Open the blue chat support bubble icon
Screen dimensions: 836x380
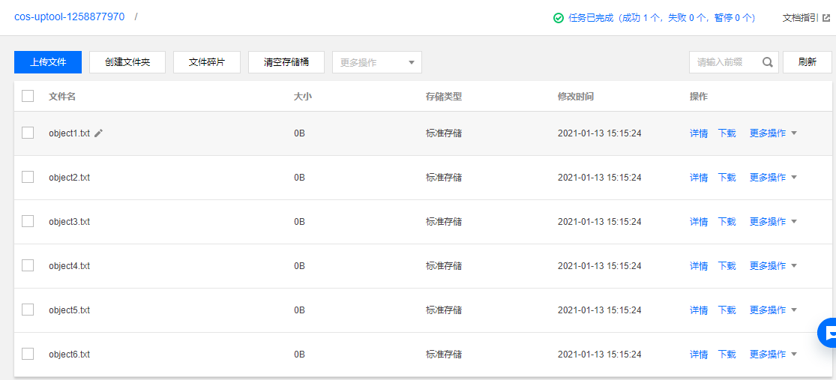[829, 334]
